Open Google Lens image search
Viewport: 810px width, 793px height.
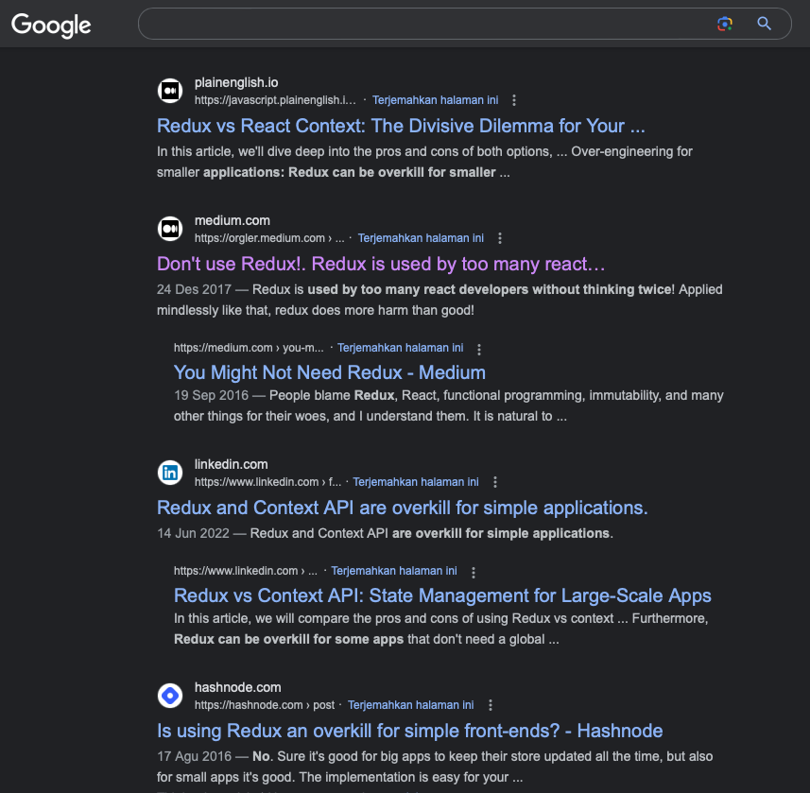click(x=725, y=24)
